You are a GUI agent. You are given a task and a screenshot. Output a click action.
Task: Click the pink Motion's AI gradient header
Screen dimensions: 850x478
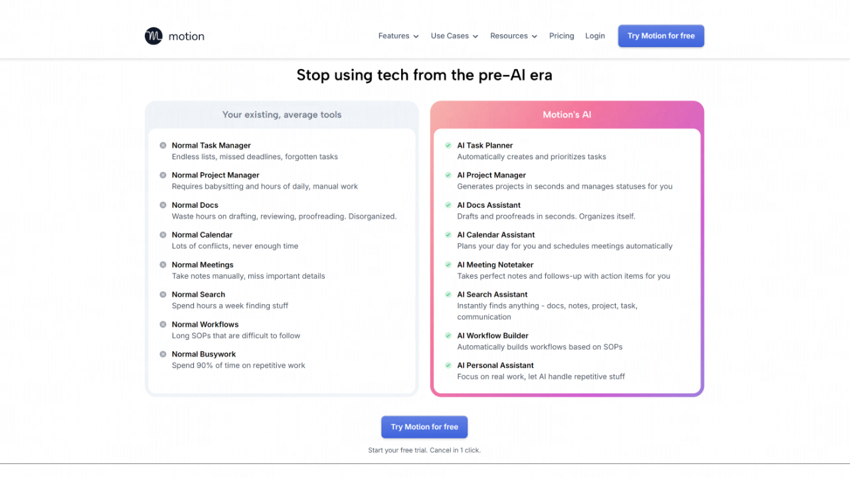coord(566,115)
